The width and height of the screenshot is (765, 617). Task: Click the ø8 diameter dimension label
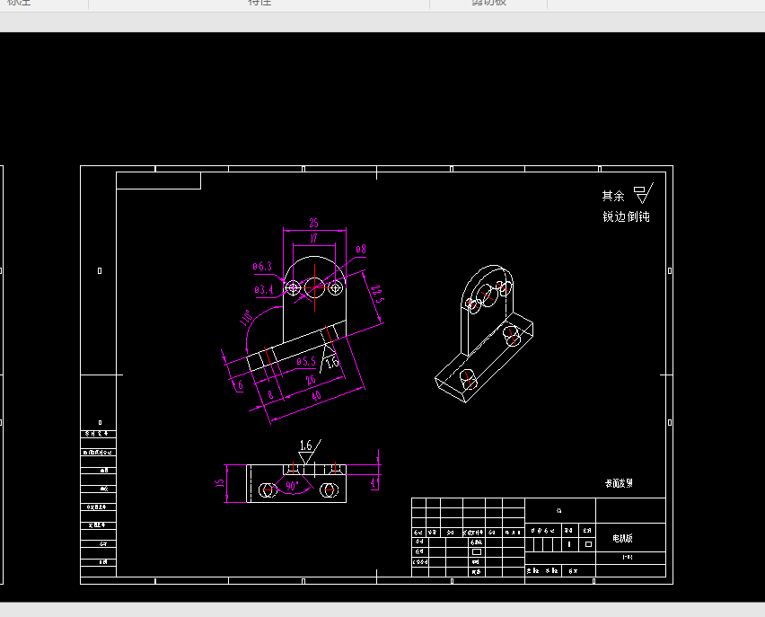pyautogui.click(x=361, y=250)
